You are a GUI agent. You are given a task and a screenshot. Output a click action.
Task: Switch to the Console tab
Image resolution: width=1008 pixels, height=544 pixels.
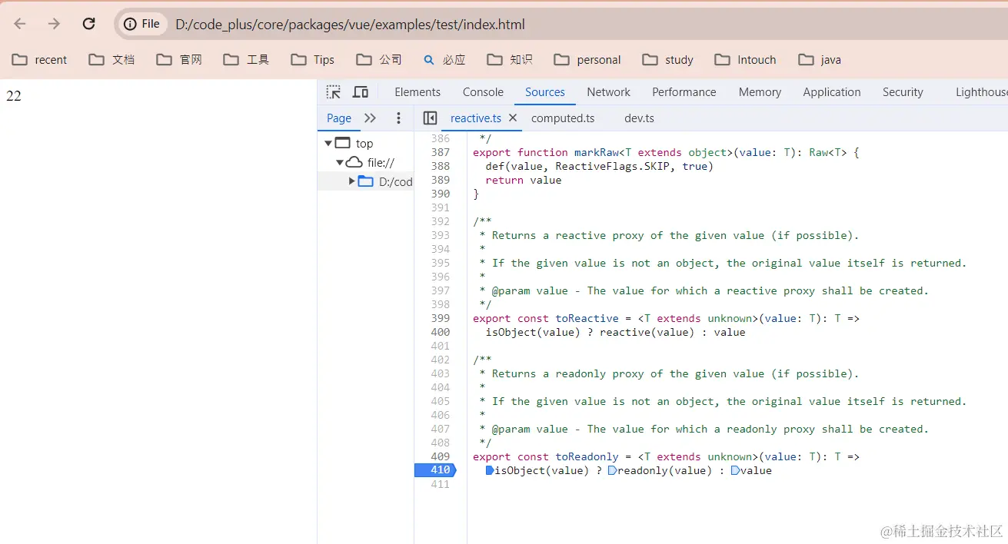483,92
